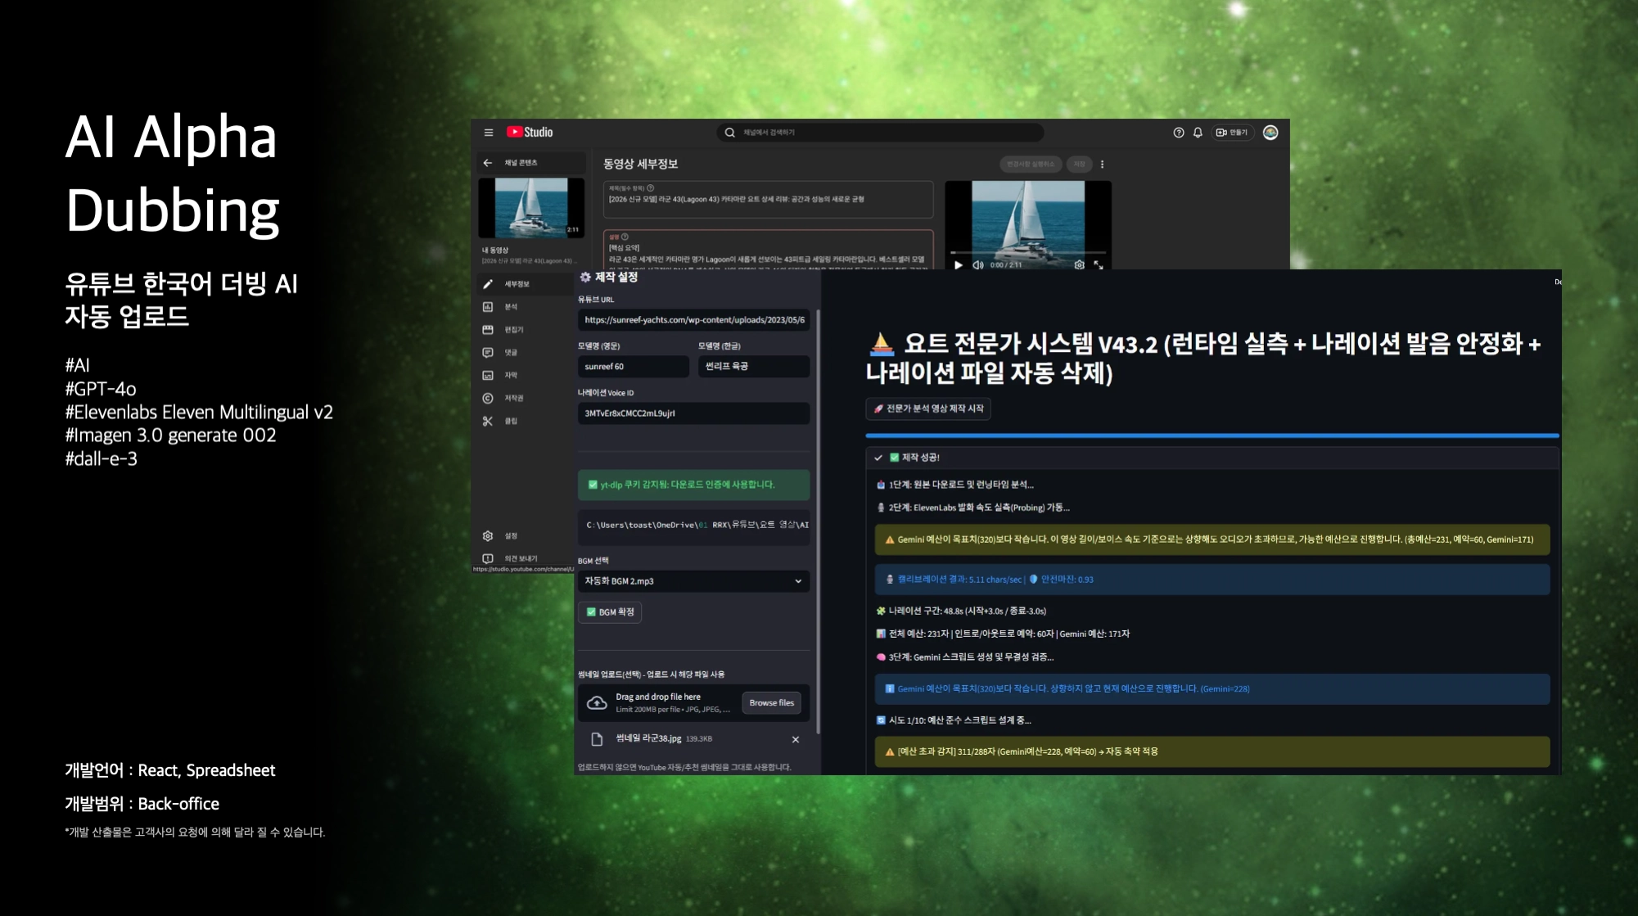The image size is (1638, 916).
Task: Open the YouTube Studio hamburger menu
Action: [x=489, y=133]
